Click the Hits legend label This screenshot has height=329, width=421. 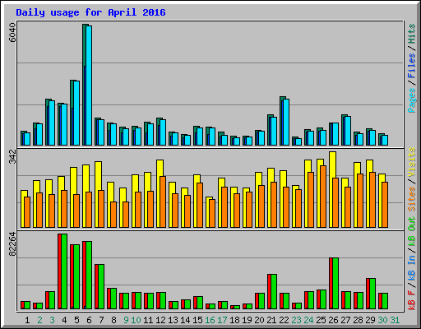coord(411,34)
